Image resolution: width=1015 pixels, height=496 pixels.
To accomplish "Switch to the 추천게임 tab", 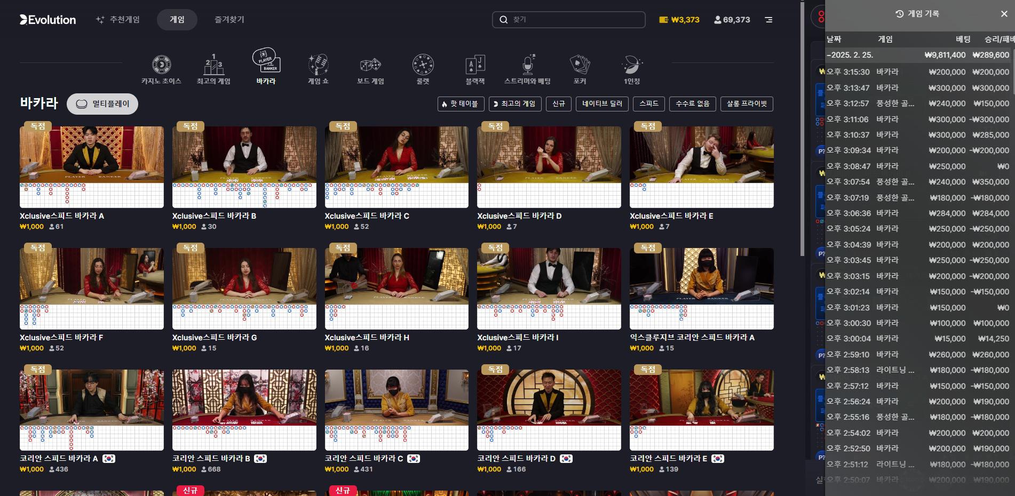I will pos(117,20).
